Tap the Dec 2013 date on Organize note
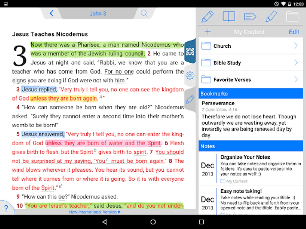 207,169
